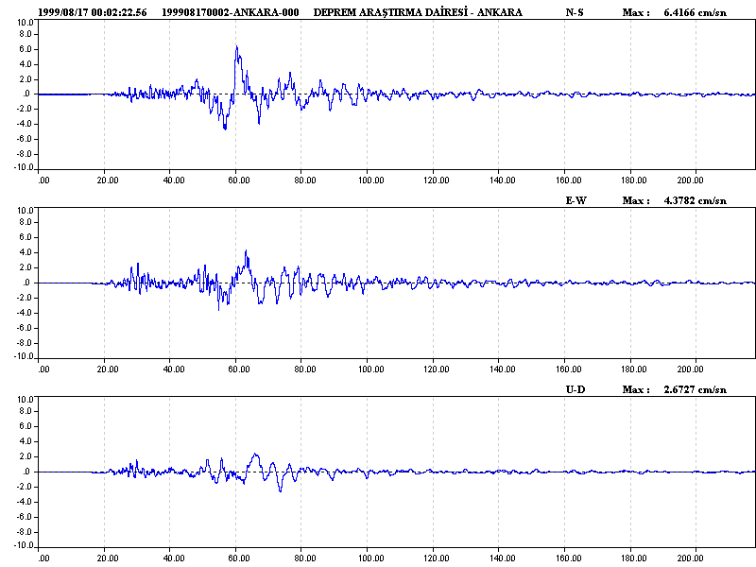Click the 1999/08/17 timestamp in header
The height and width of the screenshot is (567, 756).
(x=94, y=11)
